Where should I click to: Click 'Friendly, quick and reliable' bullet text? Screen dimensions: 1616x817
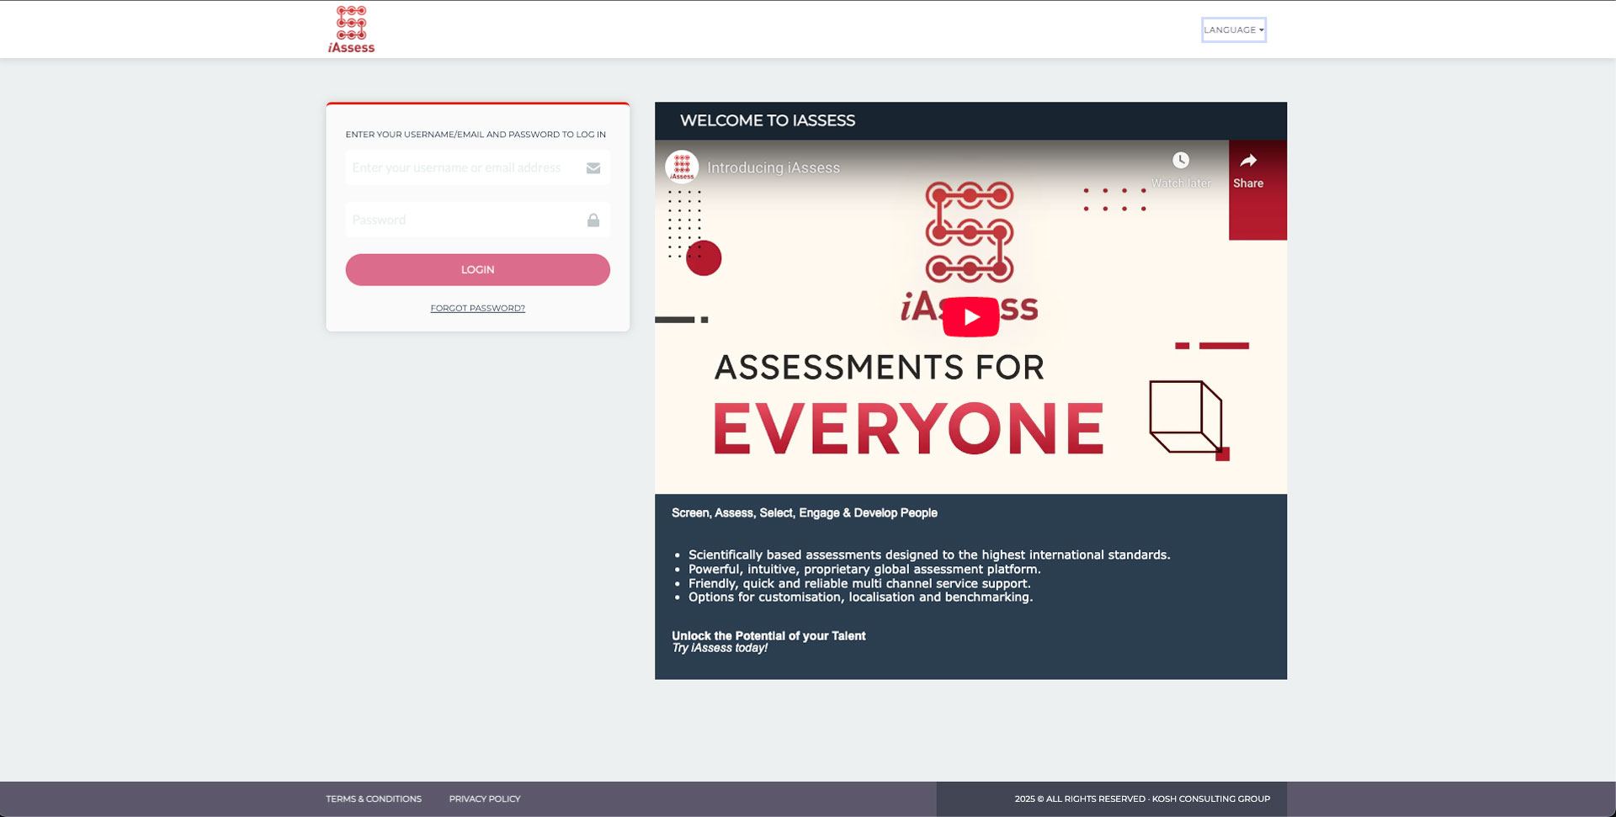(x=859, y=583)
